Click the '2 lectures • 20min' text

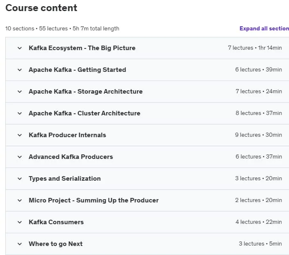[258, 200]
